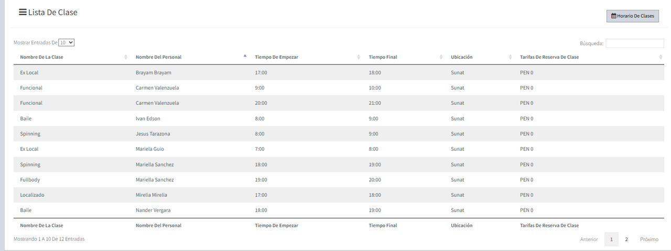
Task: Select the Mirelia Mirelia cell
Action: (x=151, y=195)
